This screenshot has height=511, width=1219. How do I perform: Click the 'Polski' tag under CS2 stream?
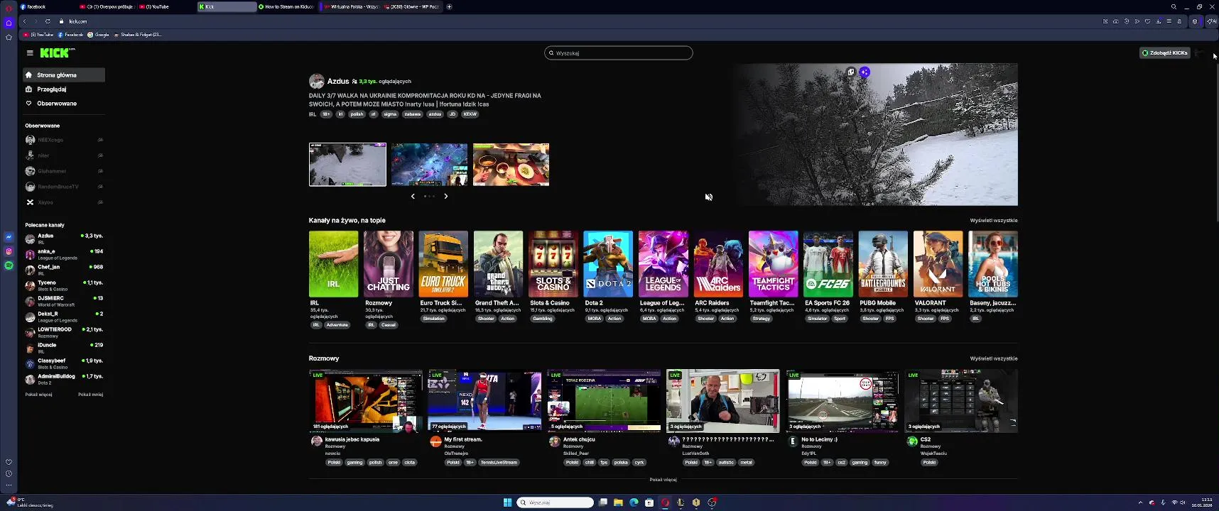929,462
